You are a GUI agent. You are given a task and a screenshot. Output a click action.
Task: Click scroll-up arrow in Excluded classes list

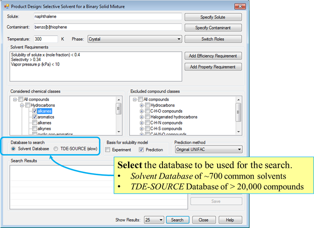239,99
